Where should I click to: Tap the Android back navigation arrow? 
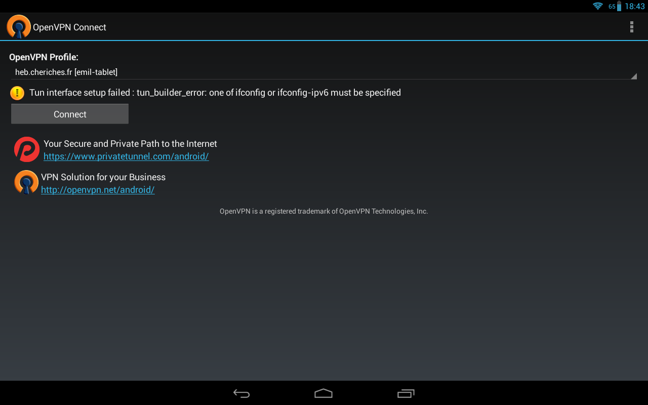(x=241, y=393)
